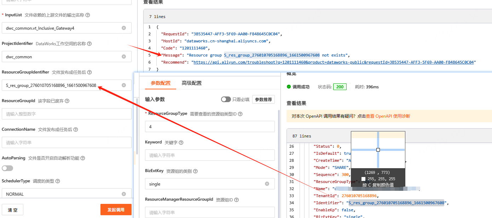Clear the S_res_group ResourceGroupIdentifier field
This screenshot has height=218, width=492.
pyautogui.click(x=124, y=85)
